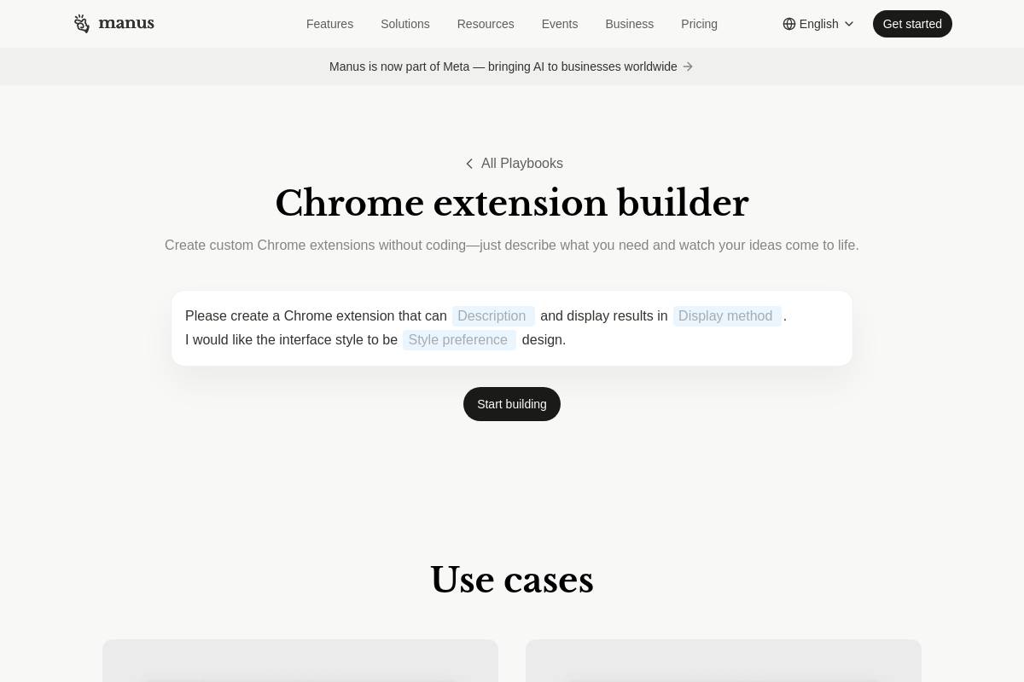
Task: Click the Start building button
Action: (512, 404)
